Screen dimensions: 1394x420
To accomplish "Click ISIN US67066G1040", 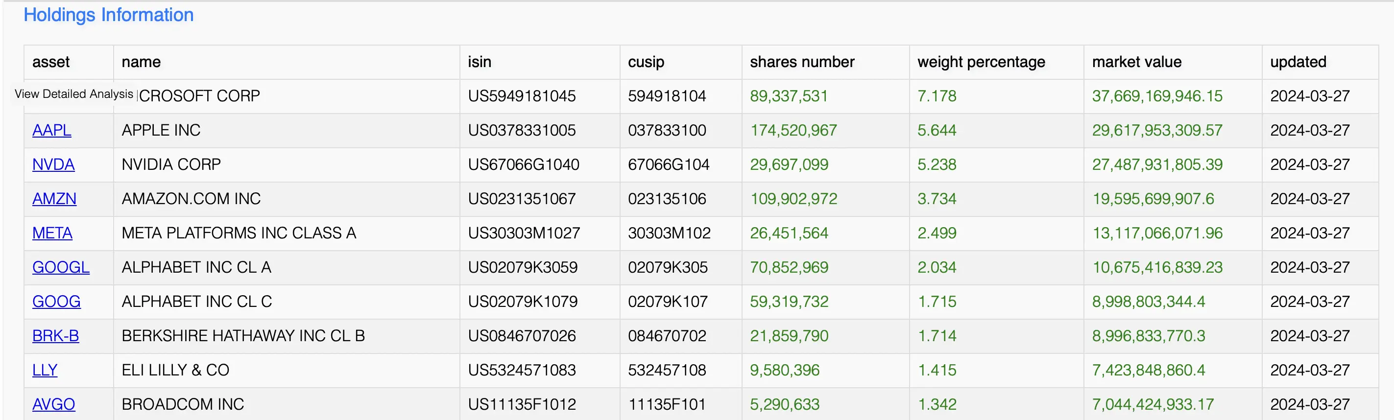I will coord(523,164).
